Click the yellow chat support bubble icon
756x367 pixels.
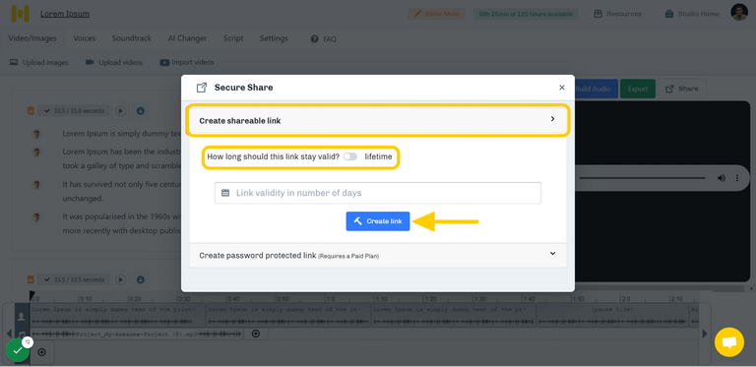729,342
